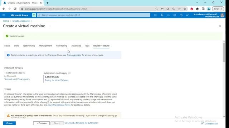This screenshot has height=128, width=229.
Task: Open the ellipsis beside Create a virtual machine title
Action: 50,26
